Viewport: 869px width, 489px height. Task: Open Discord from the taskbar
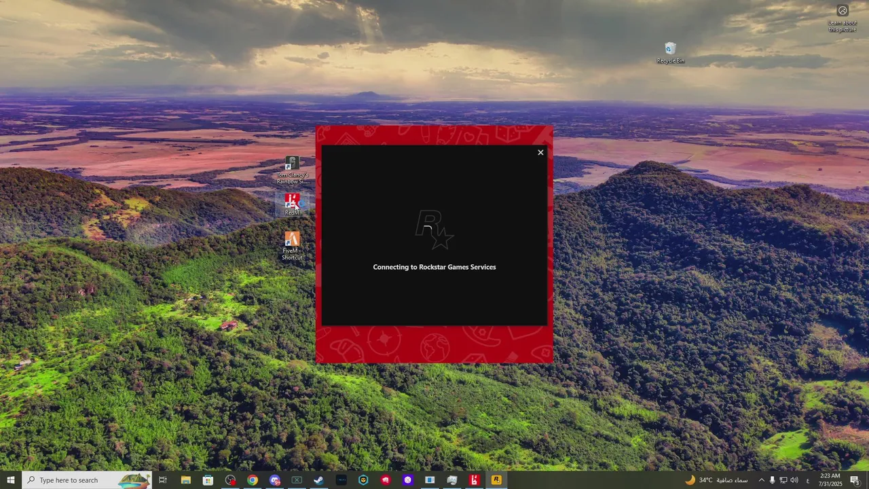coord(274,480)
